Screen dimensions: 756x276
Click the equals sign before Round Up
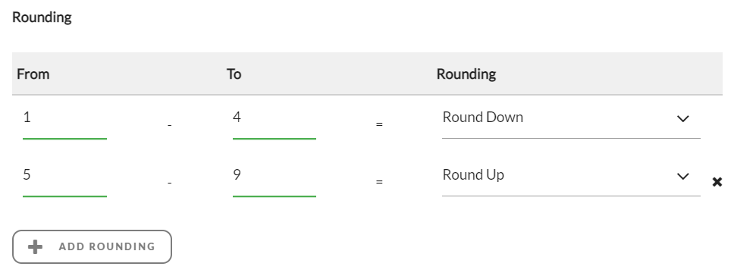[x=379, y=183]
